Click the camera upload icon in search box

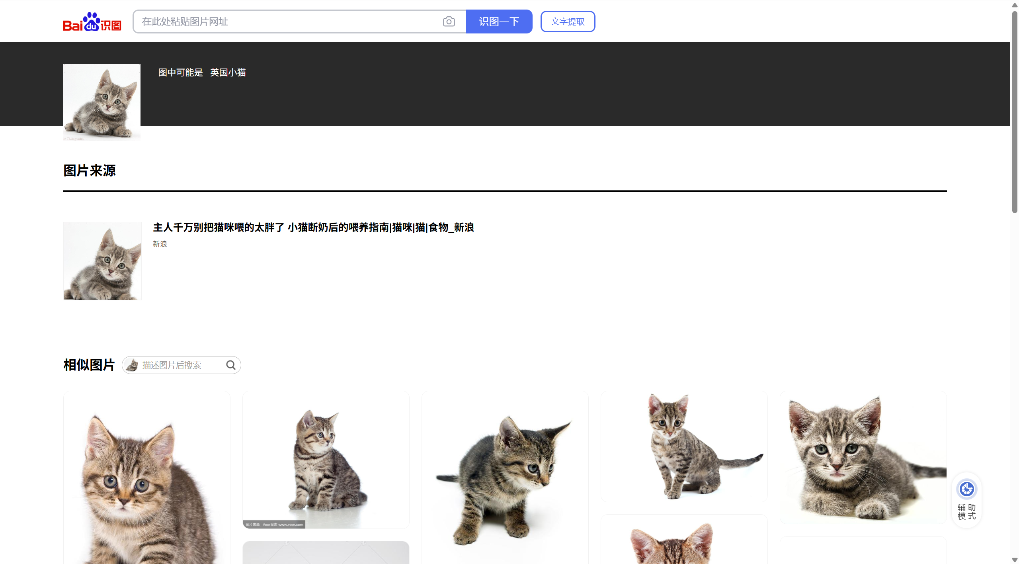pyautogui.click(x=449, y=22)
